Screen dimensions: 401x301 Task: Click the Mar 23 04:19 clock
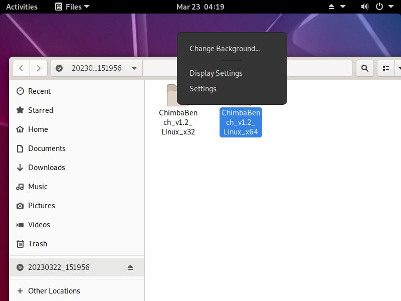200,7
